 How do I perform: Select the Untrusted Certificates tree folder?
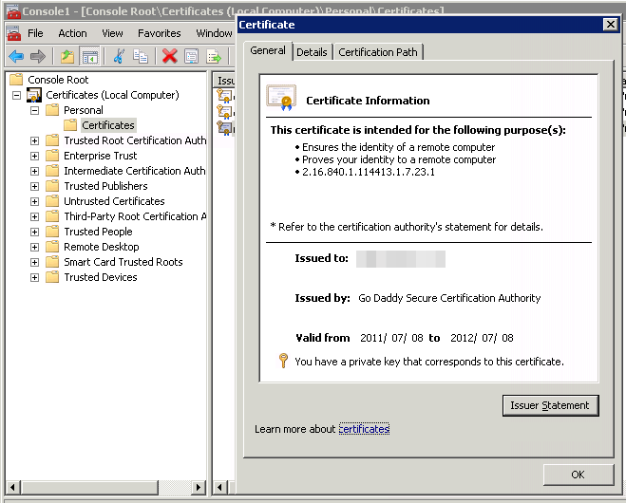pos(114,201)
